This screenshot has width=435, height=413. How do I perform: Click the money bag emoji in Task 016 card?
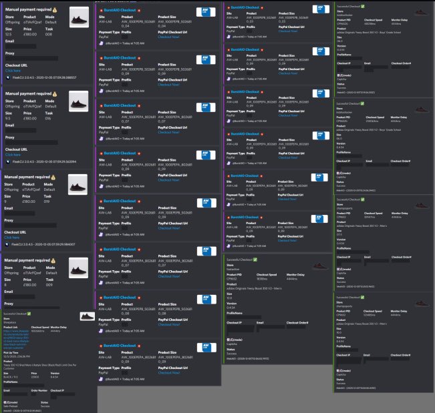click(55, 94)
